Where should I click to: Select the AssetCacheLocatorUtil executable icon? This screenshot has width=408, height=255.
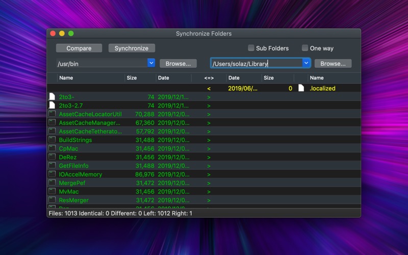52,114
